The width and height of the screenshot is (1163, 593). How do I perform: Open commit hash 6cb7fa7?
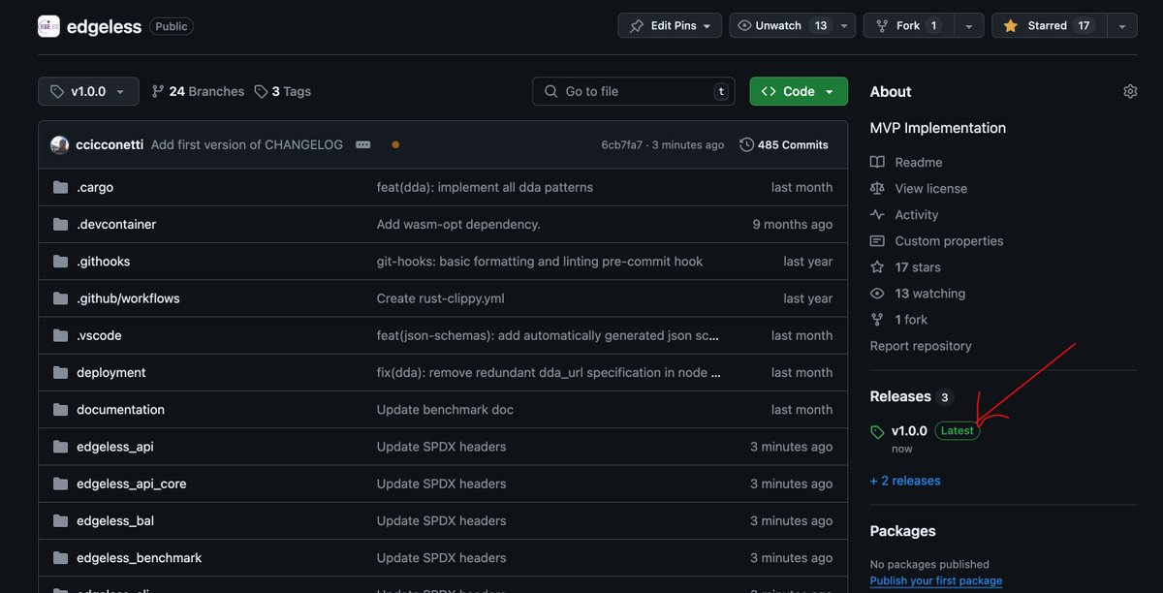click(621, 144)
